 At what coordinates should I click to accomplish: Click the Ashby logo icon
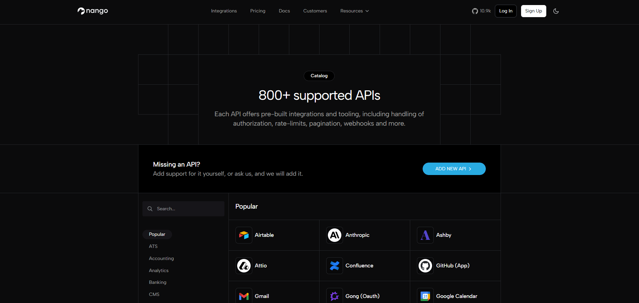pos(425,235)
